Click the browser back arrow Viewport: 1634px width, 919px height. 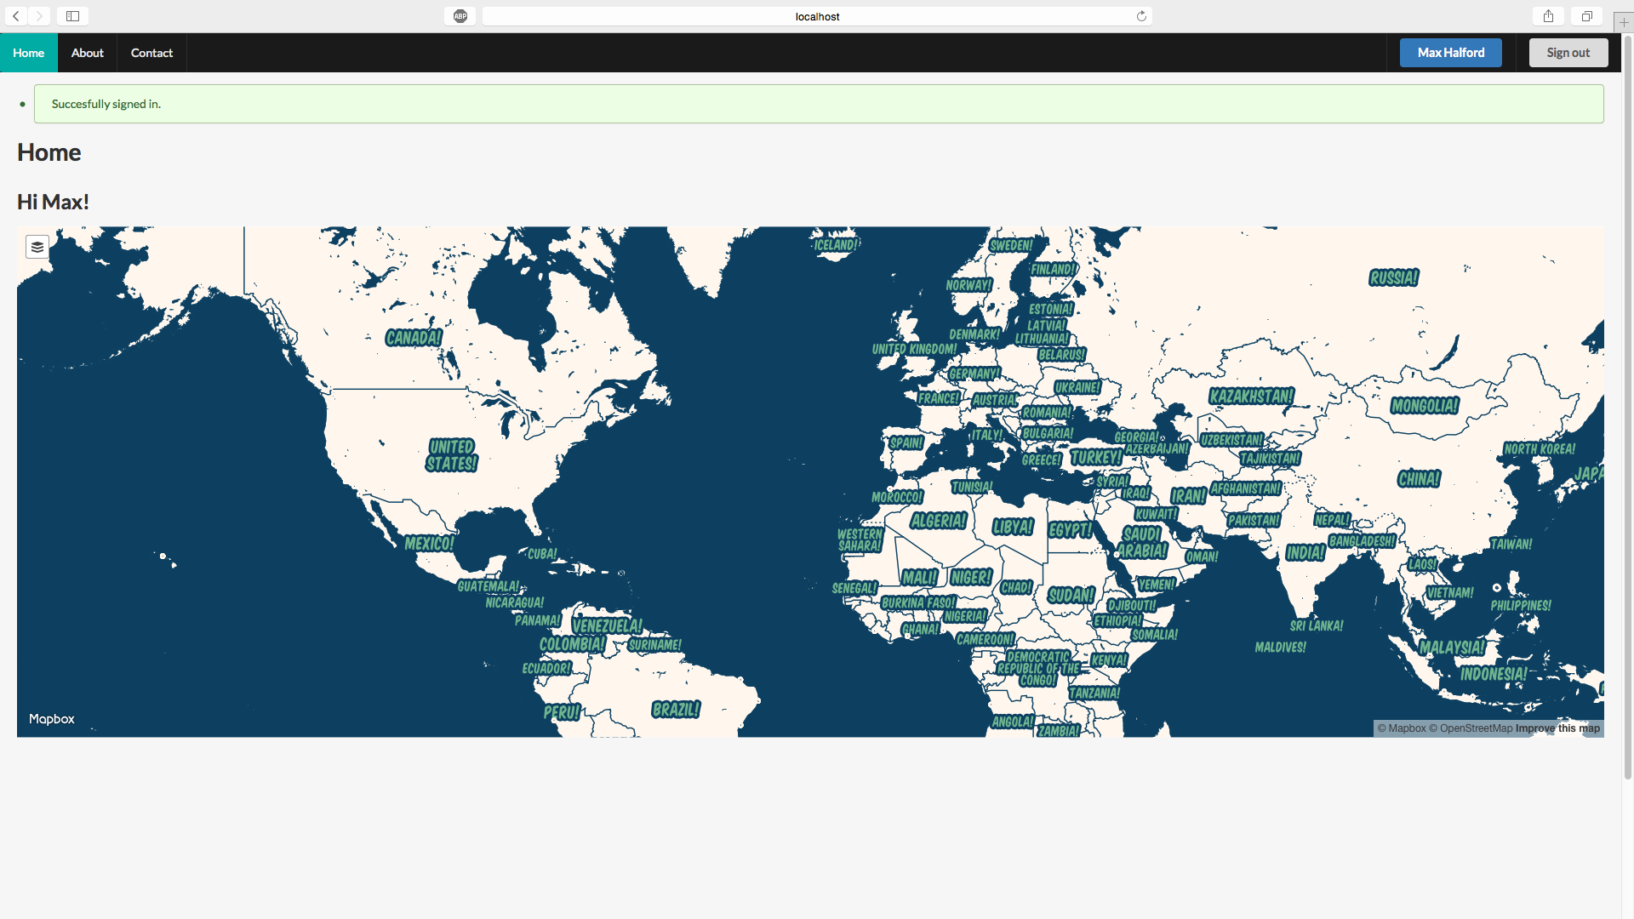coord(16,16)
